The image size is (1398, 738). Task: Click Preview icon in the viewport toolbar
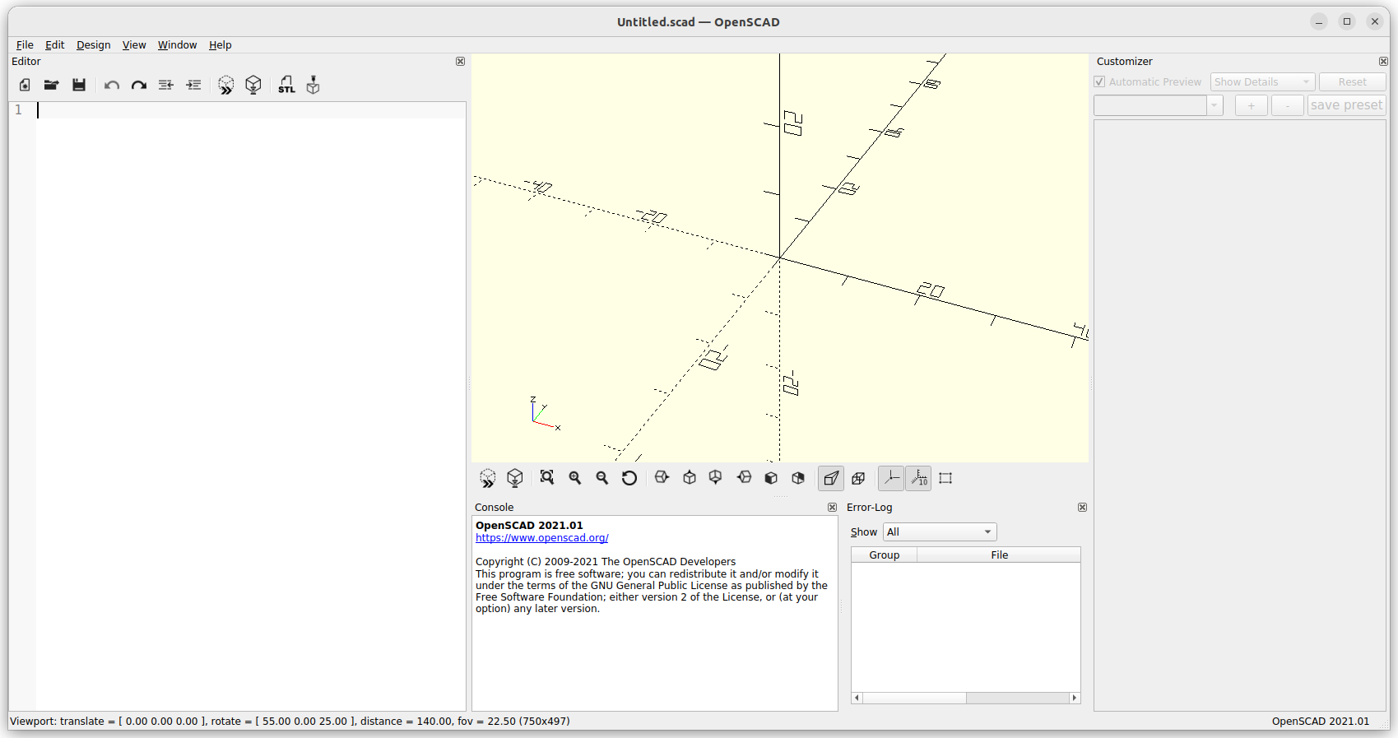488,478
